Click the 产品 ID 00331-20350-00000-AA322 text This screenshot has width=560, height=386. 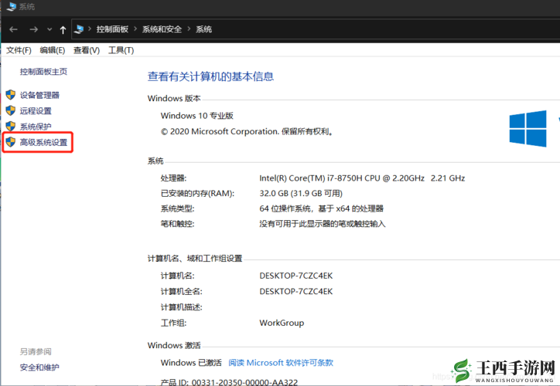tap(229, 382)
